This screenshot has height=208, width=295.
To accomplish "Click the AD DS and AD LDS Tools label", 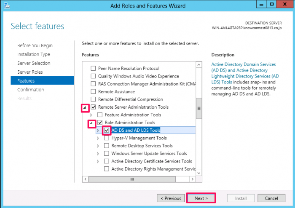I will tap(136, 130).
